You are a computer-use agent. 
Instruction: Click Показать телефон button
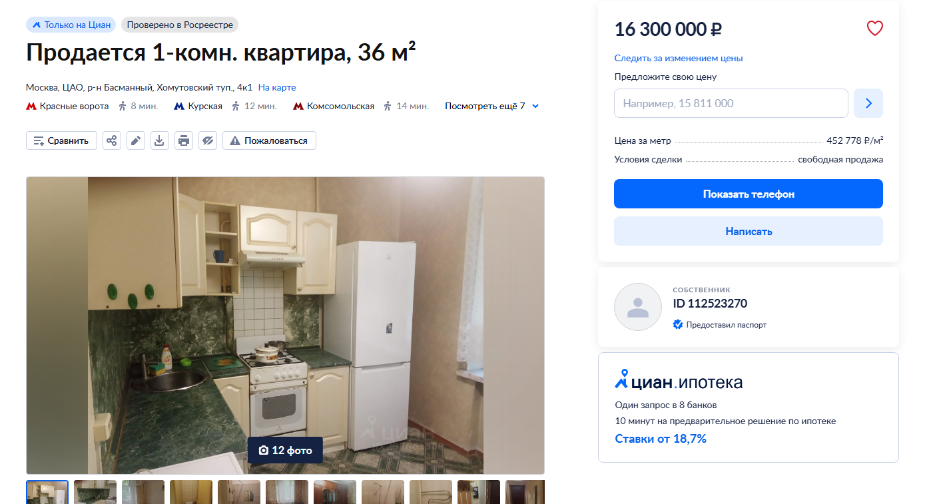click(x=749, y=194)
